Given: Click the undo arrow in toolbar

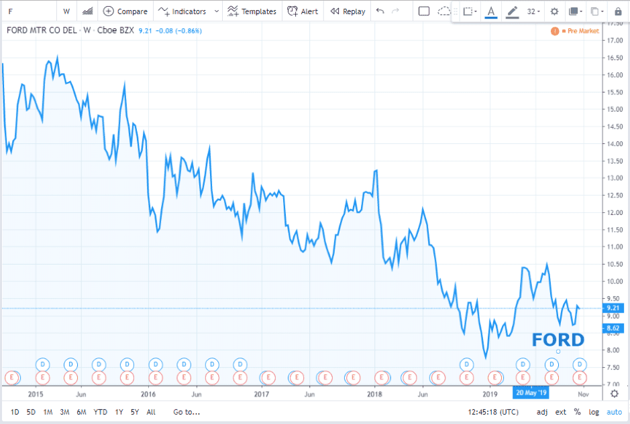Looking at the screenshot, I should pos(380,11).
